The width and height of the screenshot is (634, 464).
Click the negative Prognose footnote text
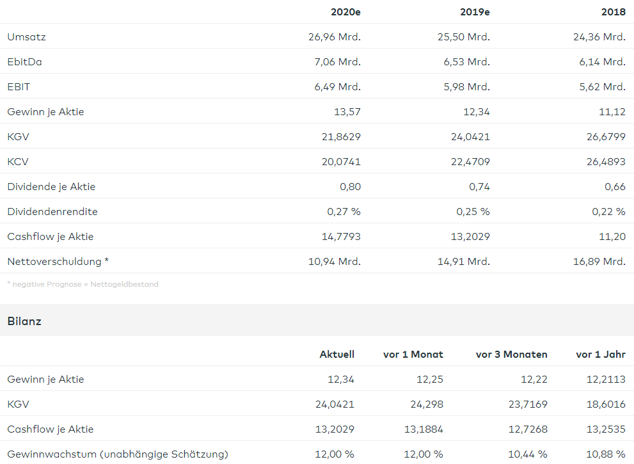pos(83,284)
